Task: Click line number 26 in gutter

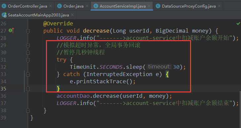Action: coord(3,24)
